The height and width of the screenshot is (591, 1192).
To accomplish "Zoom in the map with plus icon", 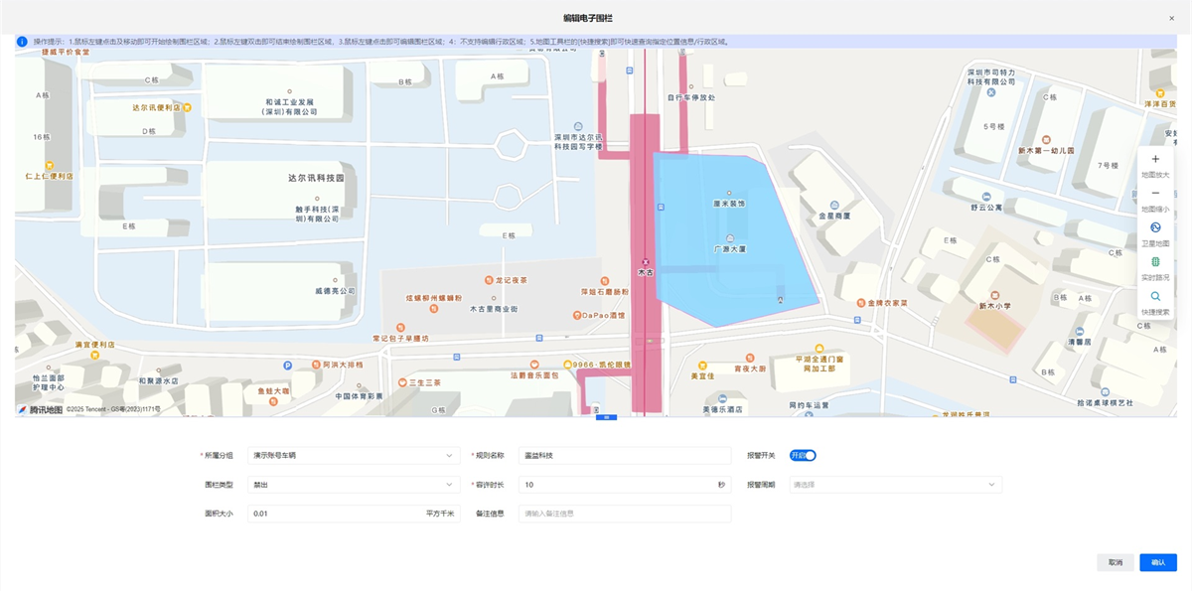I will coord(1155,159).
